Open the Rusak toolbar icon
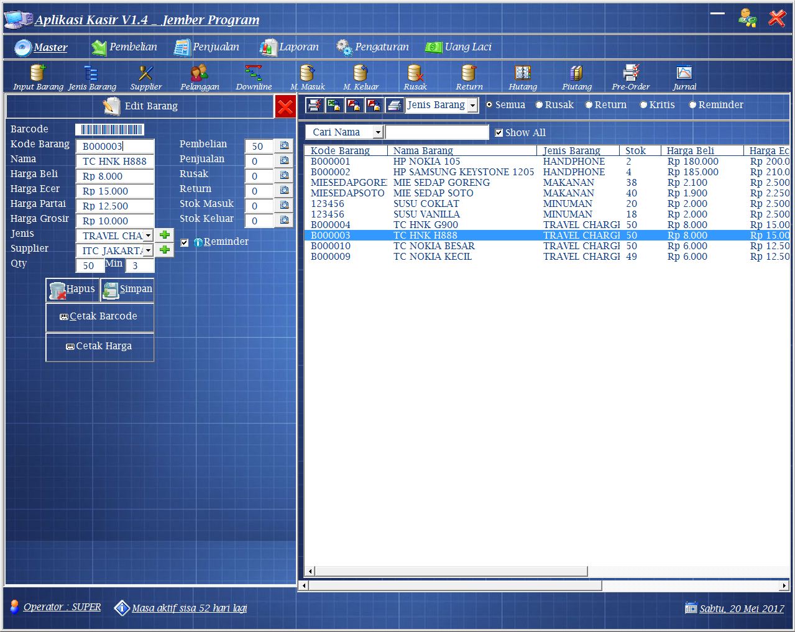This screenshot has height=632, width=795. [x=415, y=78]
